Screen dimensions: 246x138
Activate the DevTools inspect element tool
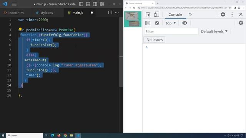pos(148,15)
